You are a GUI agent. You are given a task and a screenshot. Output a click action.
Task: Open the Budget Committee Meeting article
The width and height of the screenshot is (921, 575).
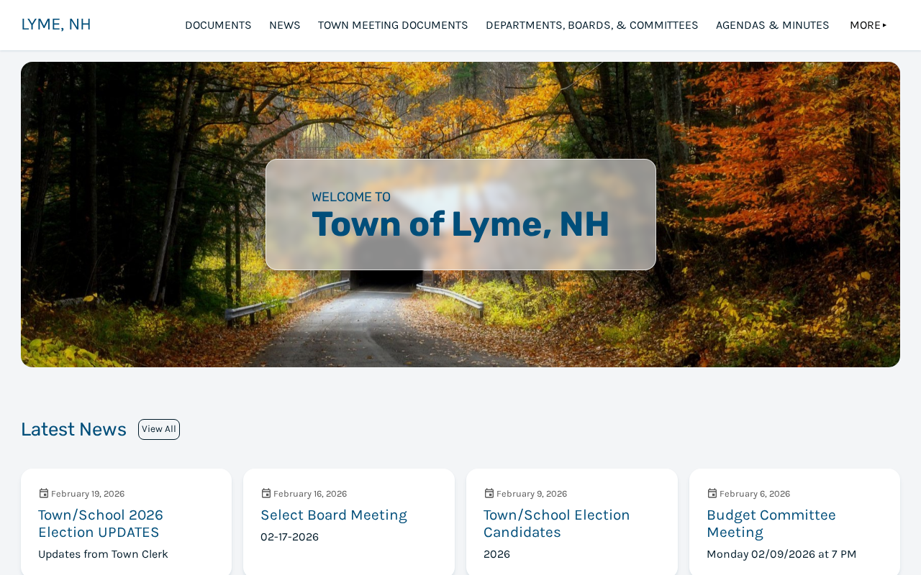[x=771, y=523]
